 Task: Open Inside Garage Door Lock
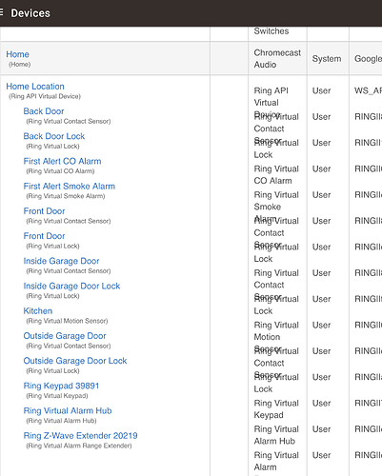[71, 286]
